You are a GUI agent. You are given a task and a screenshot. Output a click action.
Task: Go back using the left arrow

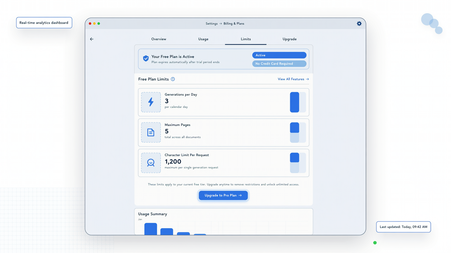coord(92,39)
